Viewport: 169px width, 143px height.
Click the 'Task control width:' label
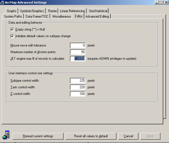pyautogui.click(x=23, y=87)
